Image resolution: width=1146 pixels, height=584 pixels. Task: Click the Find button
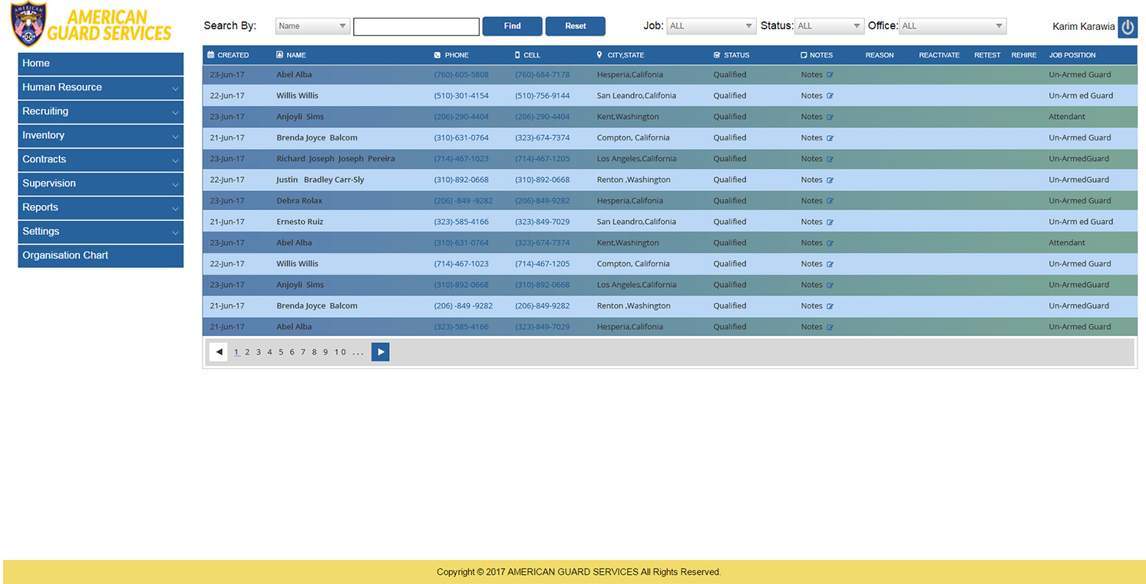point(512,26)
